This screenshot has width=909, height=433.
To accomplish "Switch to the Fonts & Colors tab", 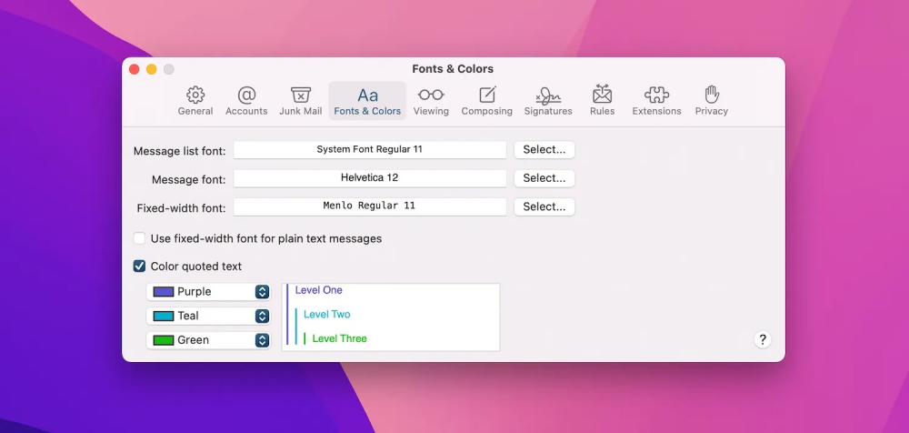I will 367,100.
